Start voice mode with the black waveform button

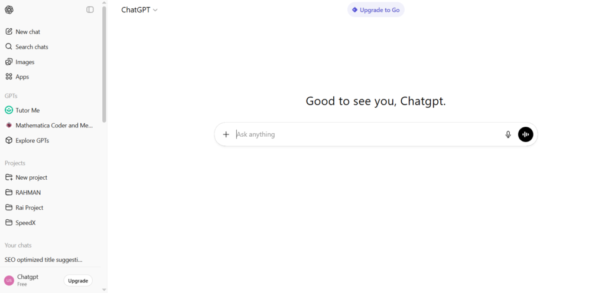525,134
